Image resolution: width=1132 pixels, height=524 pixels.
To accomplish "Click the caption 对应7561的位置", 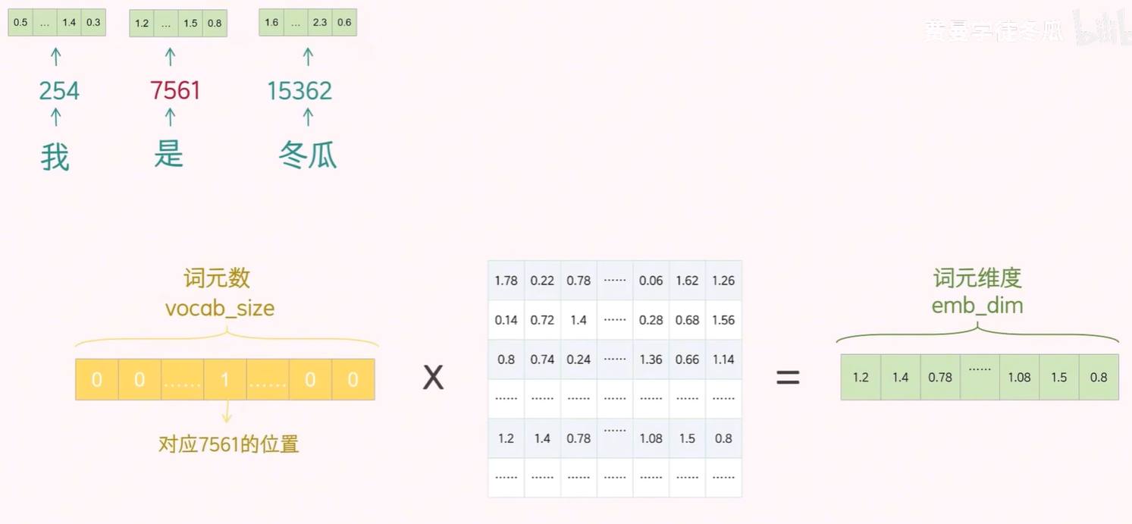I will [229, 444].
